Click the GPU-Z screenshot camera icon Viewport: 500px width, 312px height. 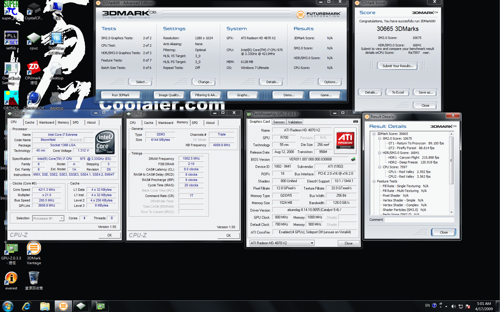(x=355, y=122)
